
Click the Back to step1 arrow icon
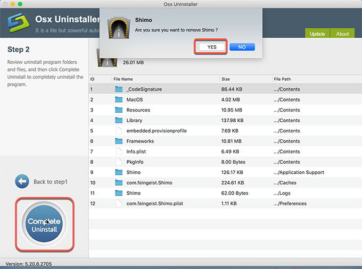(22, 181)
